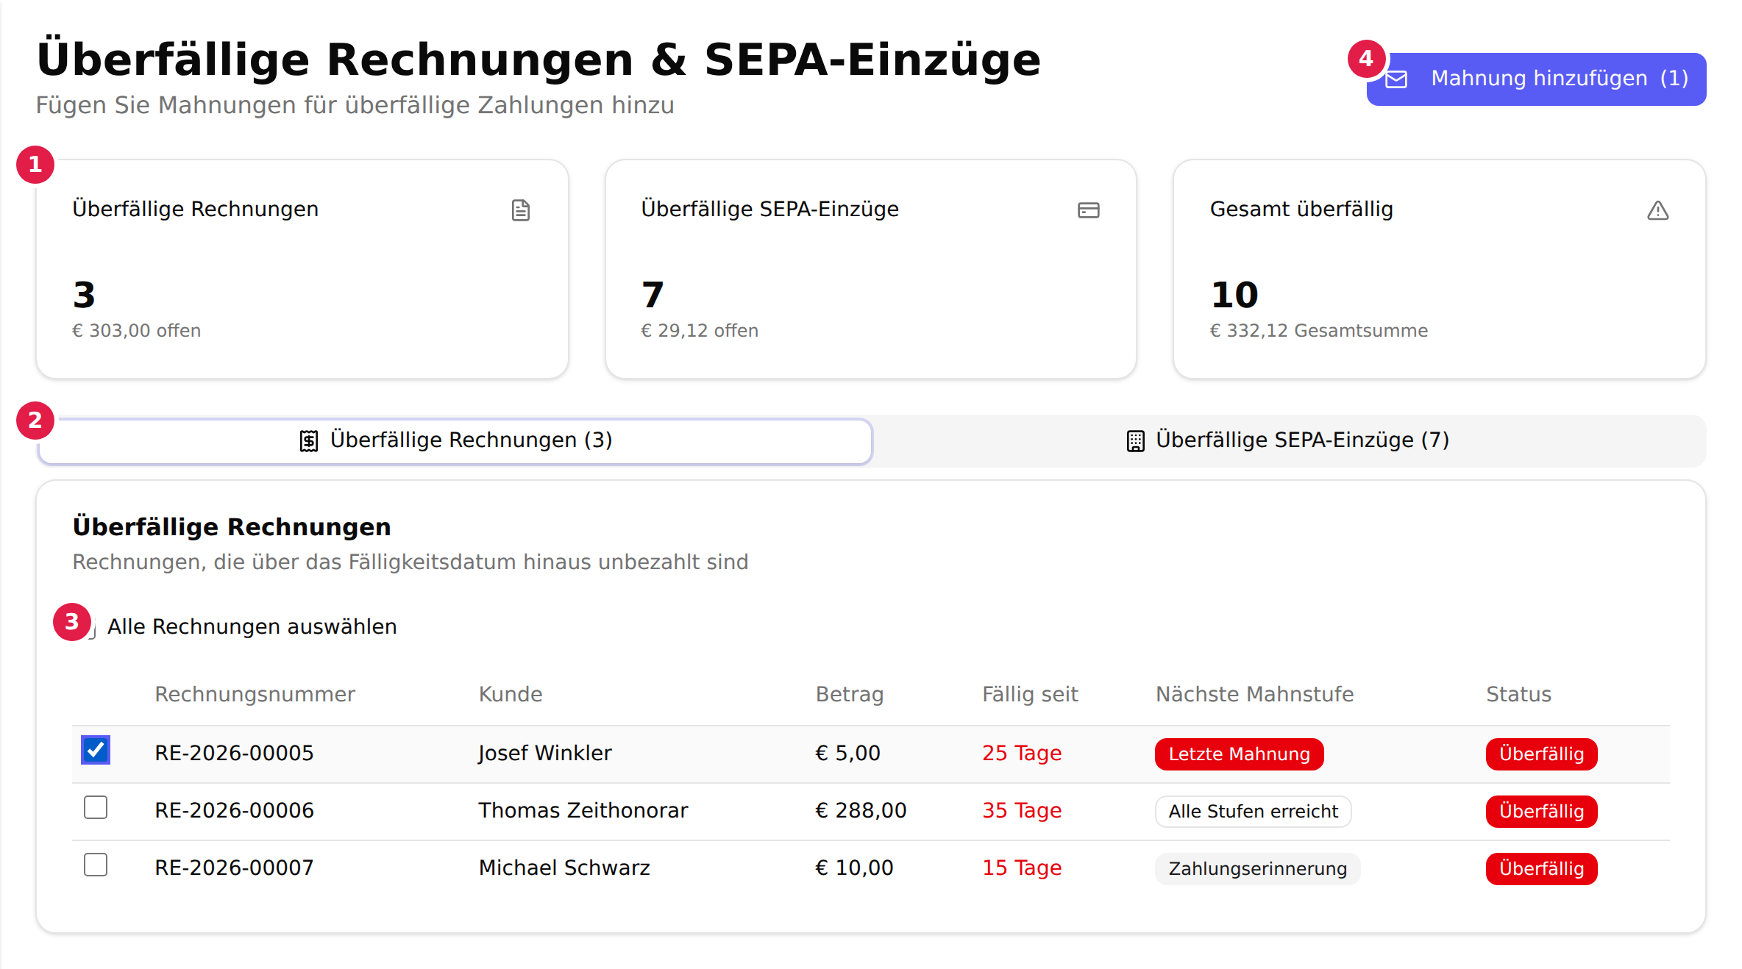1742x969 pixels.
Task: Click the Alle Stufen erreicht badge
Action: pos(1253,811)
